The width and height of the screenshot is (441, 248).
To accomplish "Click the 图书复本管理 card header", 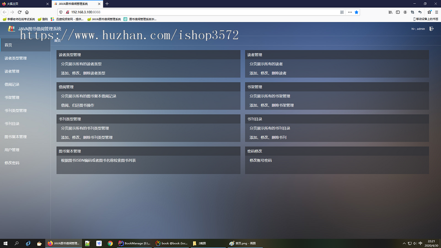I will pyautogui.click(x=148, y=151).
